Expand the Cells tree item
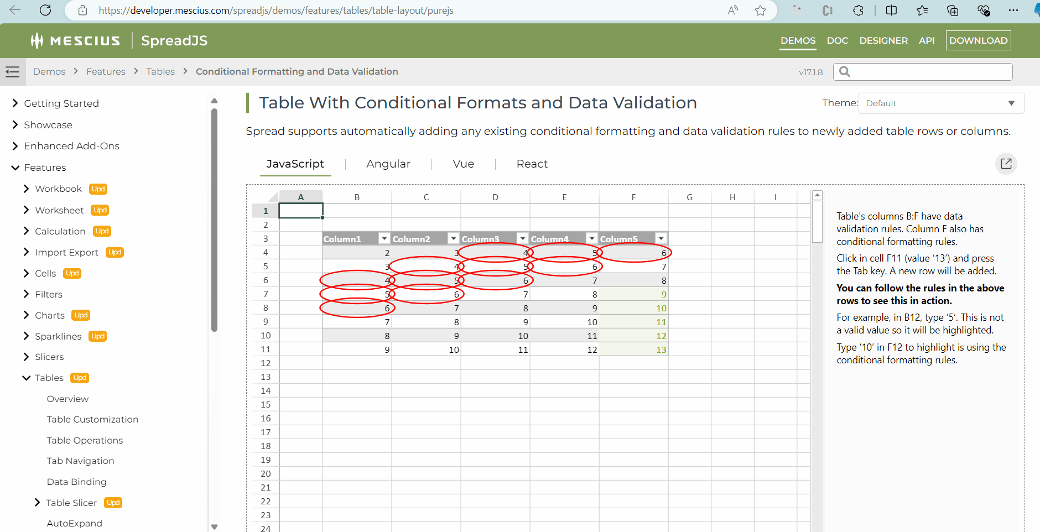 coord(26,273)
